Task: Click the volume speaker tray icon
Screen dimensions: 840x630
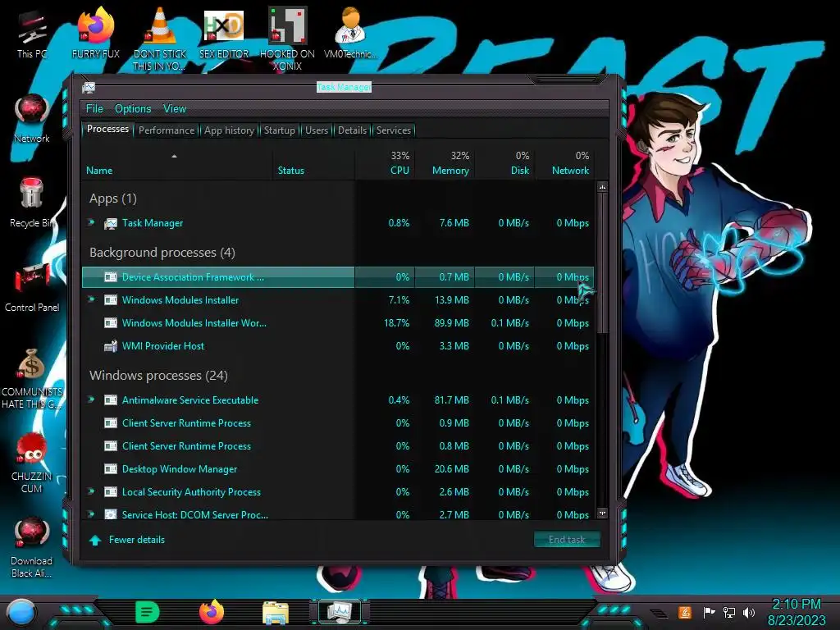Action: 749,612
